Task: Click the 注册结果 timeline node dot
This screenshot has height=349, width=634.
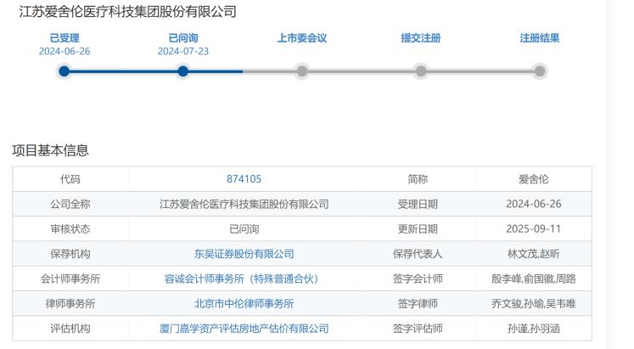Action: (540, 71)
